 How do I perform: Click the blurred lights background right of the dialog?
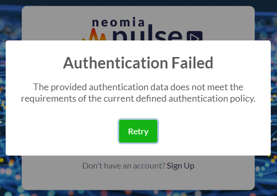tap(274, 97)
